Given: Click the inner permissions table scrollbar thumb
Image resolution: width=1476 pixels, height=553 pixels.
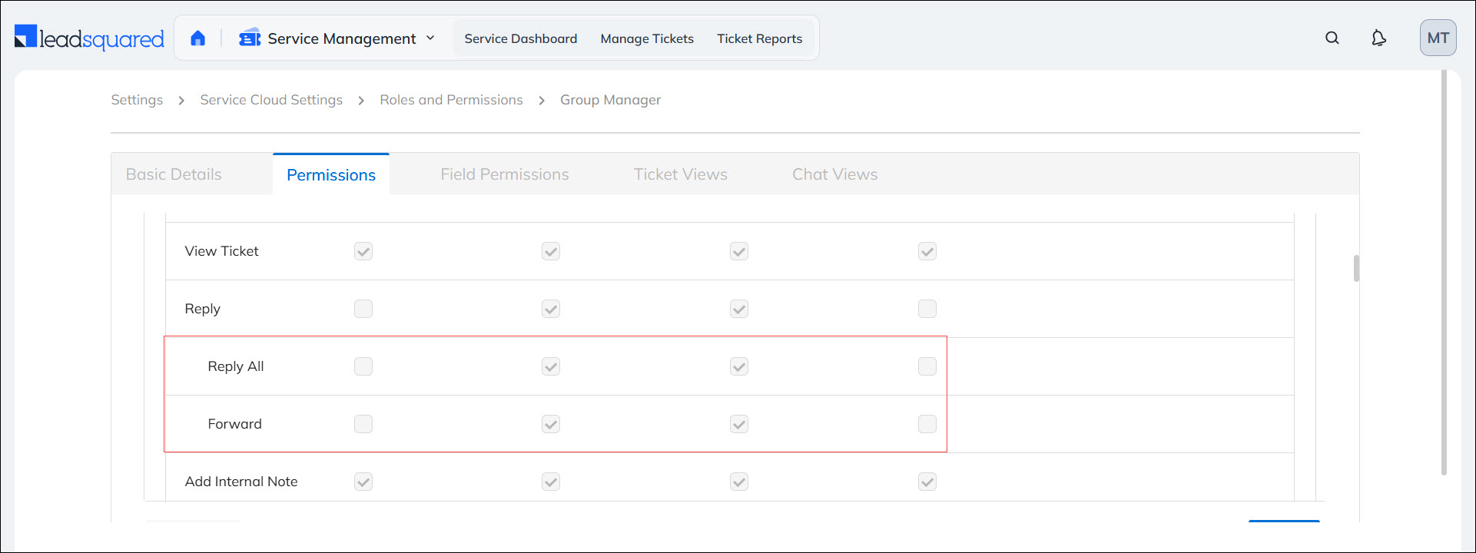Looking at the screenshot, I should coord(1356,269).
